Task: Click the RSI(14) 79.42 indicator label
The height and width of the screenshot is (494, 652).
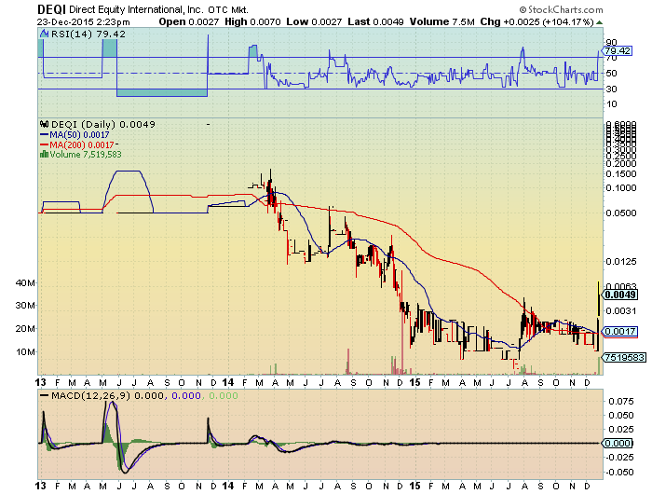Action: 88,34
